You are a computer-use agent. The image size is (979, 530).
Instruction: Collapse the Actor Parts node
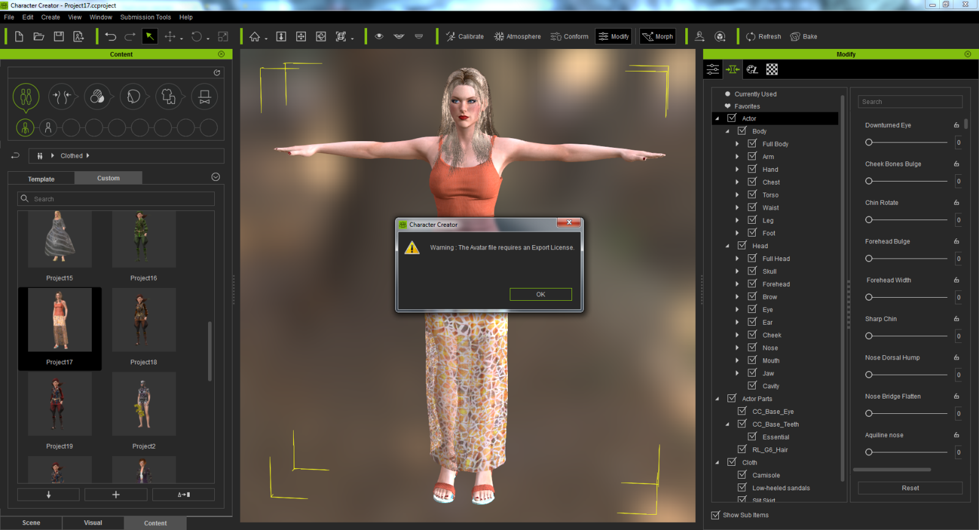717,399
